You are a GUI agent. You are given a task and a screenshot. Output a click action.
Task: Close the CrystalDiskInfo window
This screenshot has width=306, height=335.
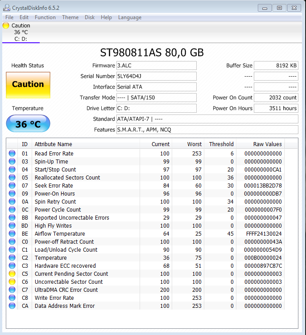point(294,8)
